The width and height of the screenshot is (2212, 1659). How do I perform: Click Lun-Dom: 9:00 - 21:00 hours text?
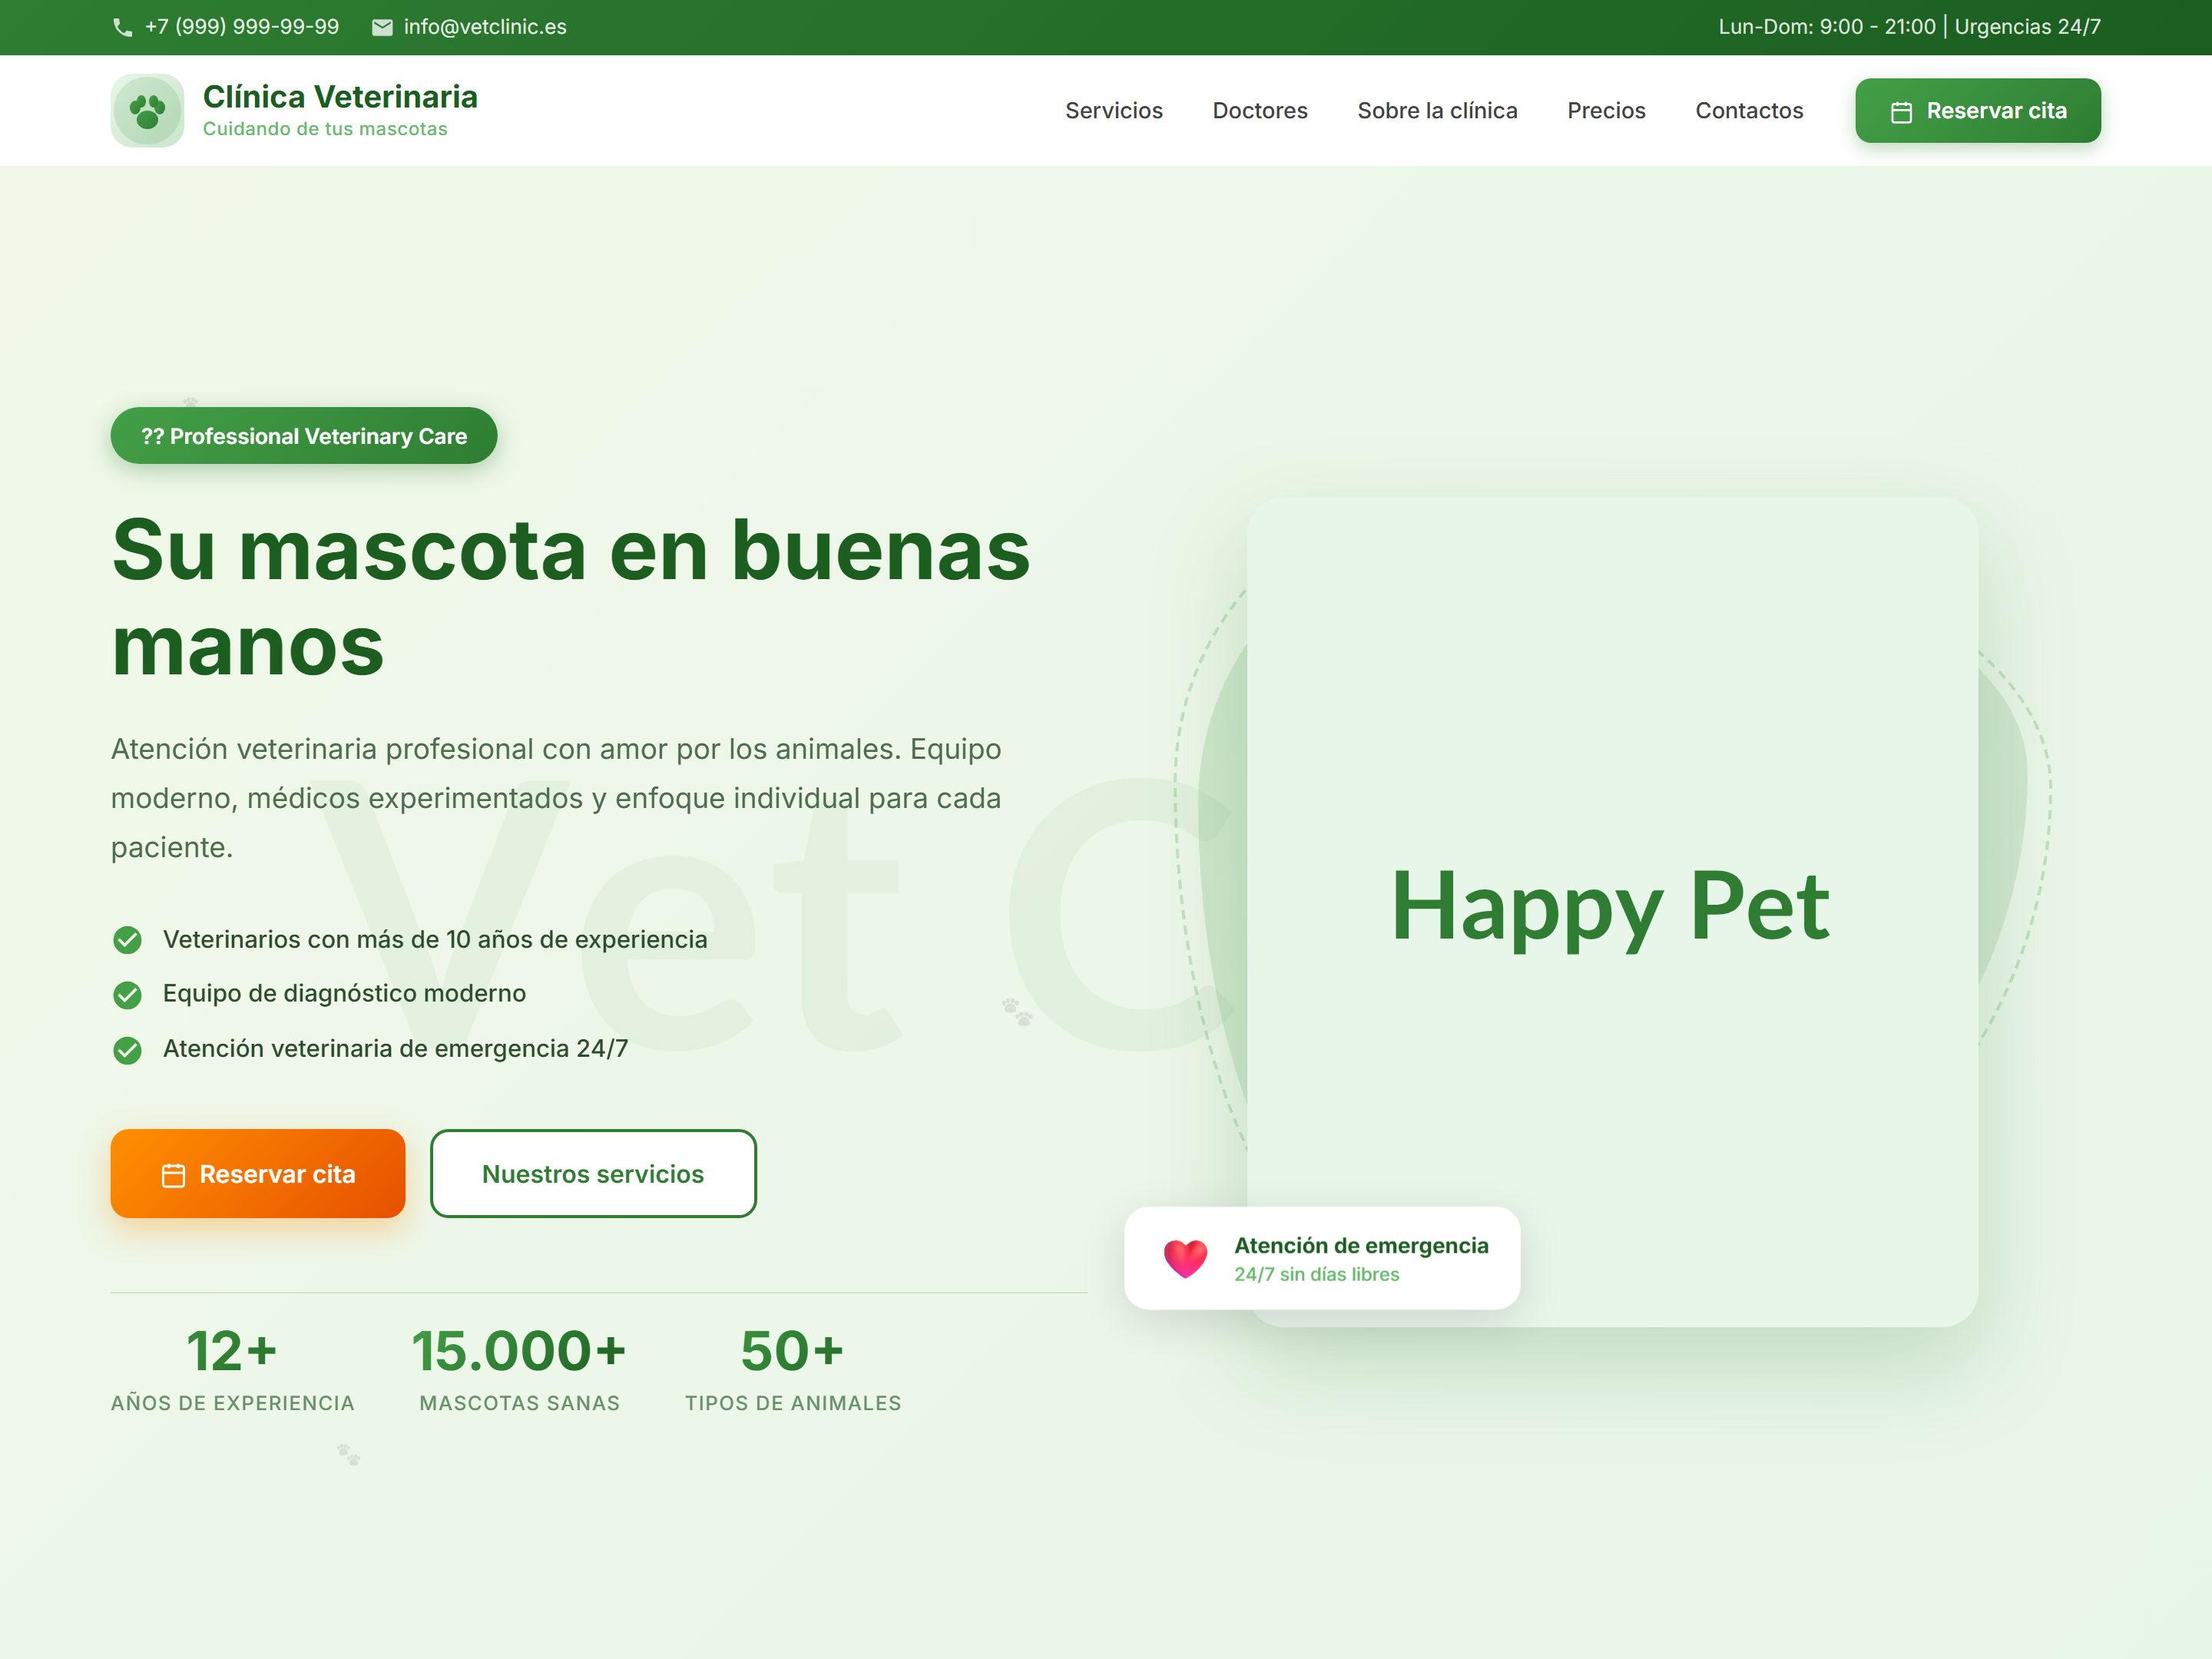coord(1827,27)
